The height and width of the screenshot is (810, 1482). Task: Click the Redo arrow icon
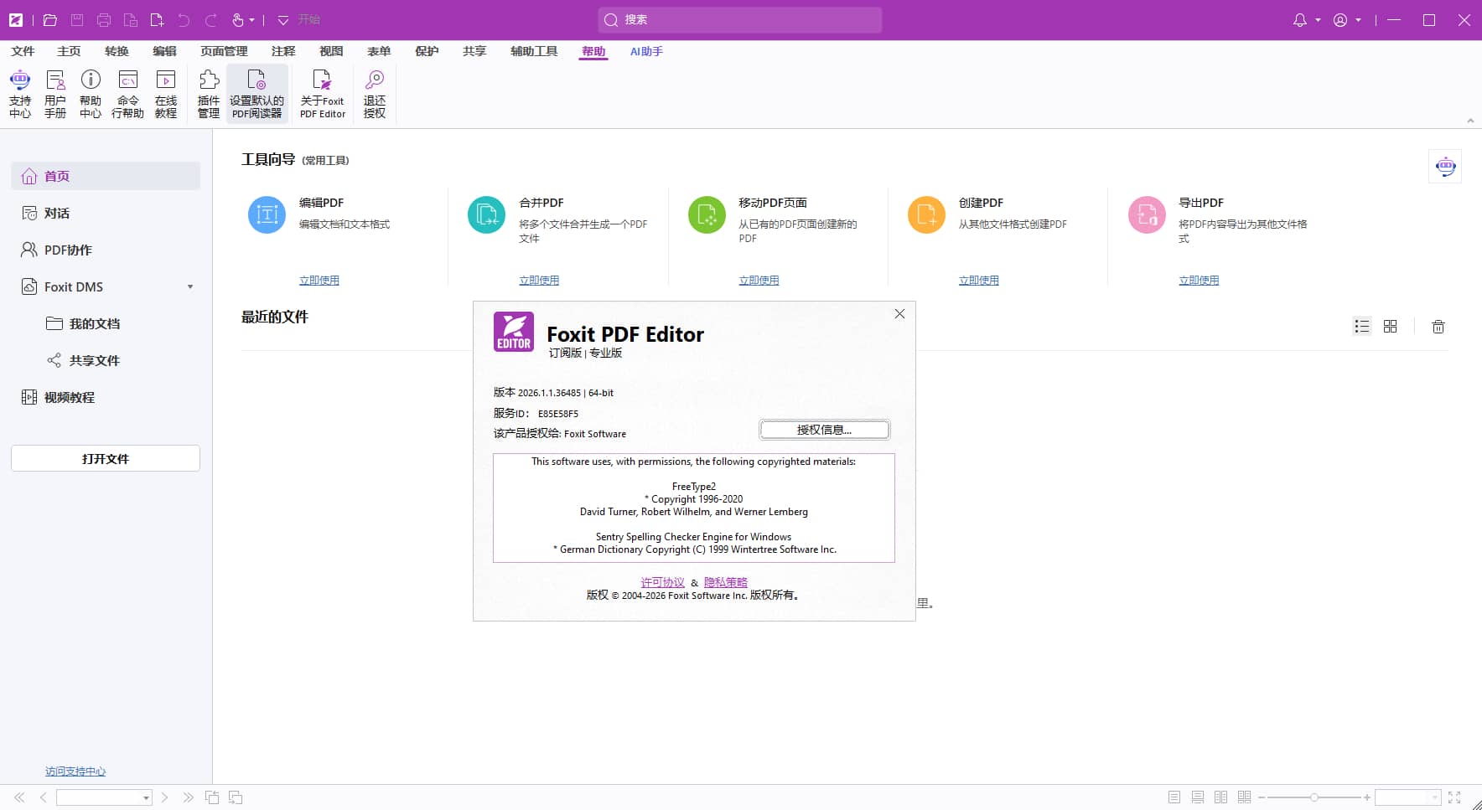pos(210,20)
